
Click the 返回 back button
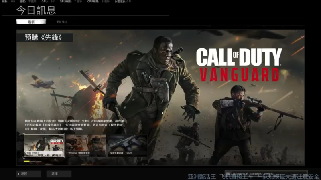28,174
